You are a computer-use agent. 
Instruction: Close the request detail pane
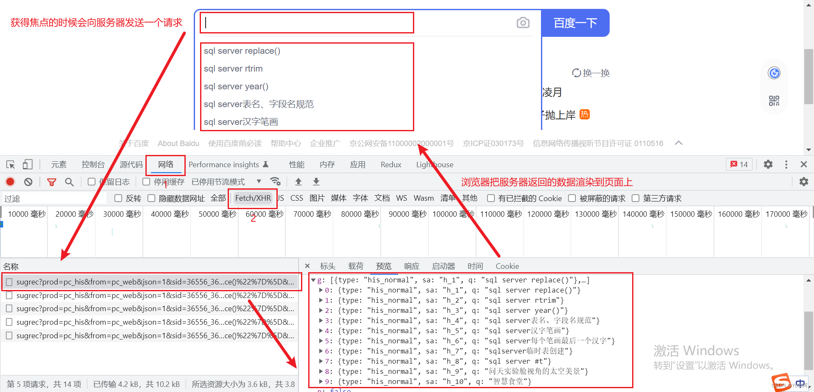[x=307, y=266]
